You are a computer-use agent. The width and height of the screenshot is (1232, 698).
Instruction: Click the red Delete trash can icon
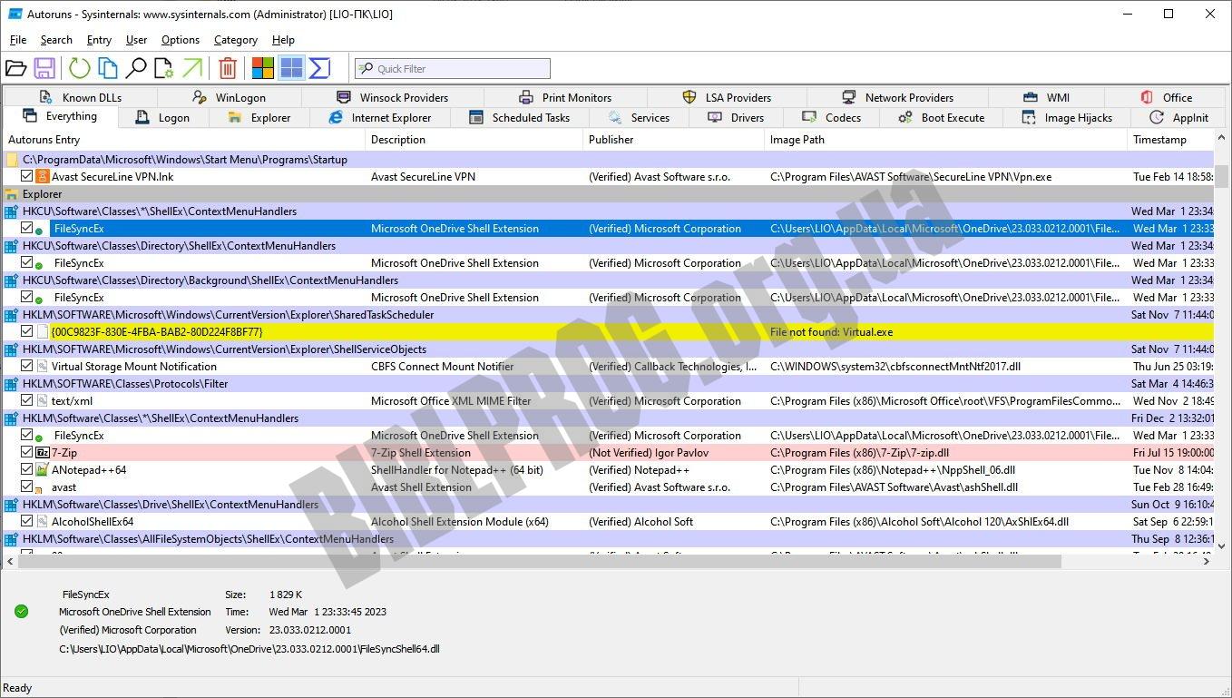[x=228, y=68]
